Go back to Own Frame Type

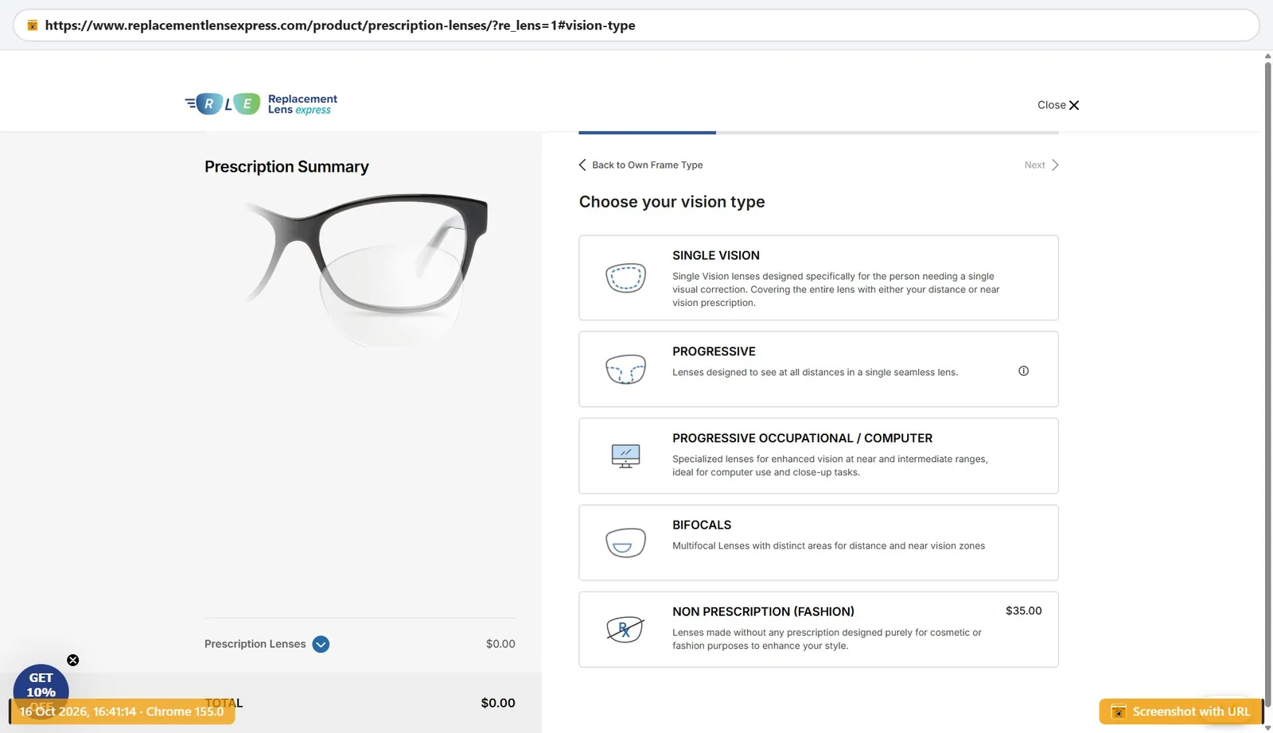[640, 165]
